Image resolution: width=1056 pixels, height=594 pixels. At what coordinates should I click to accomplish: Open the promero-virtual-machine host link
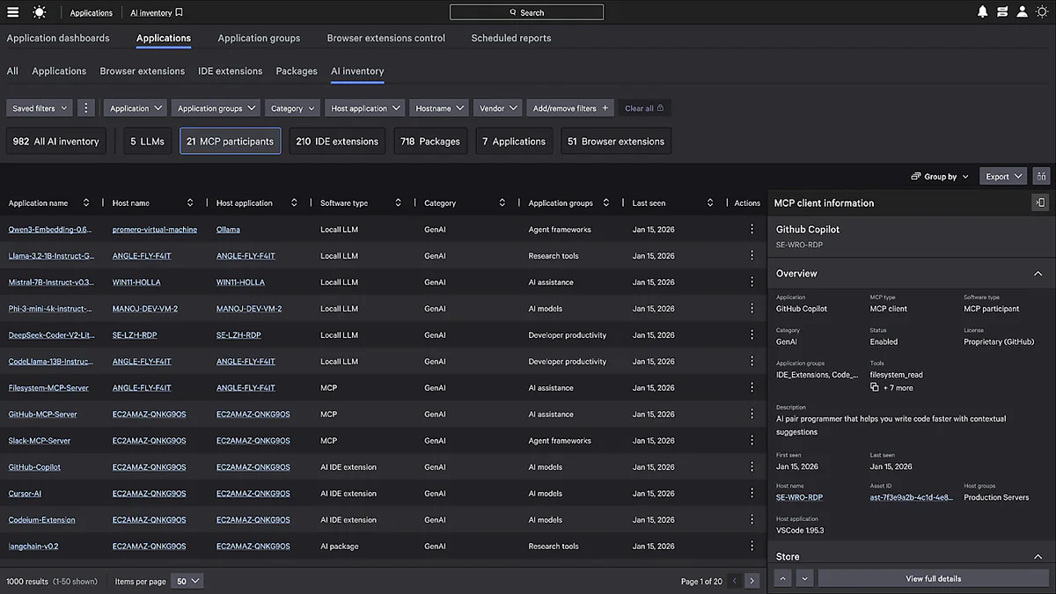(x=154, y=229)
